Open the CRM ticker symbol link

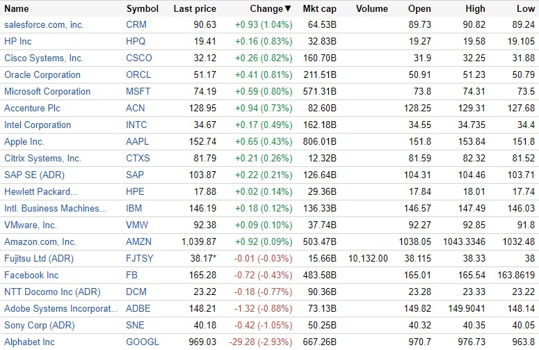click(136, 25)
